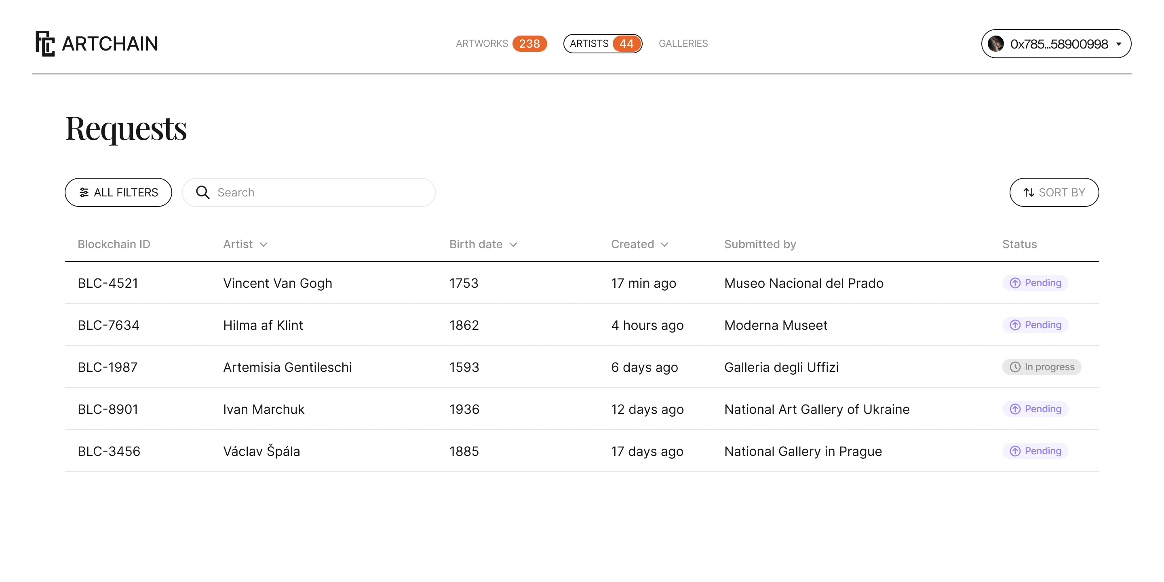Click Museo Nacional del Prado submitter
Image resolution: width=1164 pixels, height=582 pixels.
point(804,283)
